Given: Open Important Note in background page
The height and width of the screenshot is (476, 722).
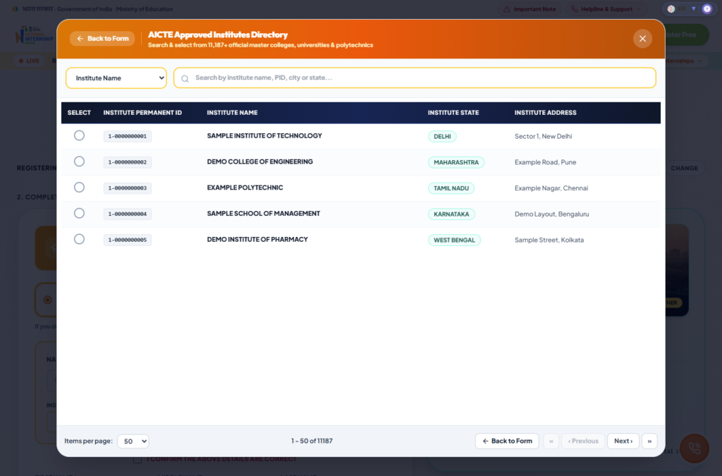Looking at the screenshot, I should point(530,9).
